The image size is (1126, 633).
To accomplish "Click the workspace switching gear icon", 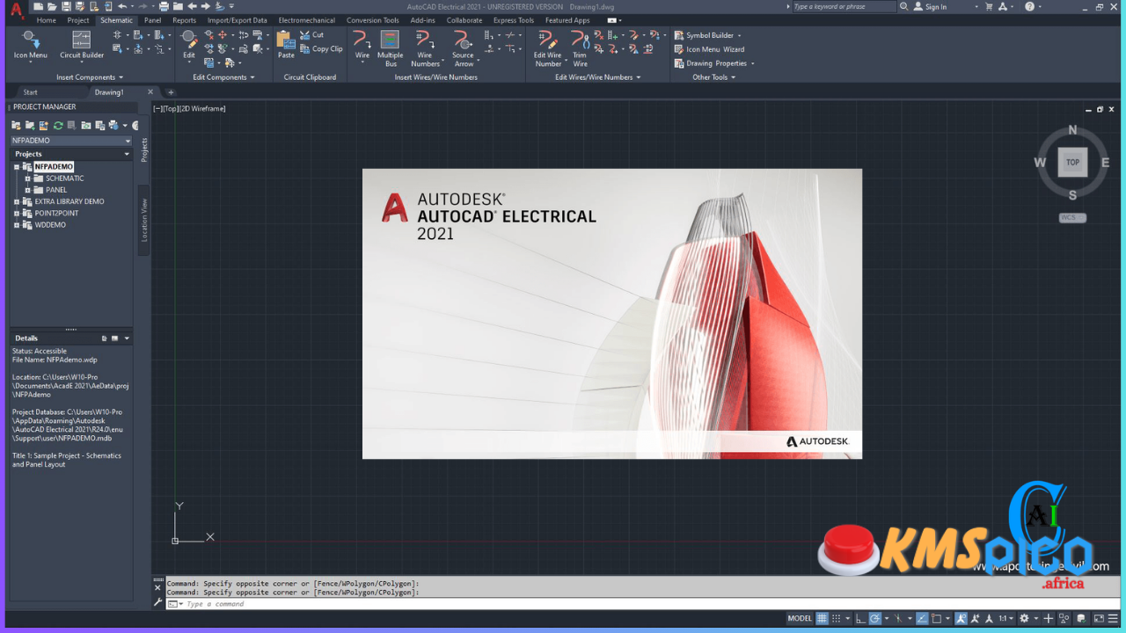I will (x=1024, y=618).
